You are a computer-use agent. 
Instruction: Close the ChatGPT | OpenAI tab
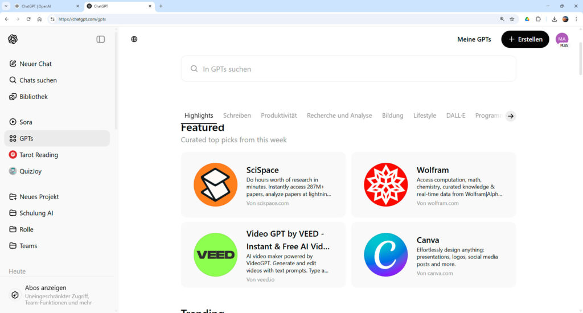click(x=77, y=6)
